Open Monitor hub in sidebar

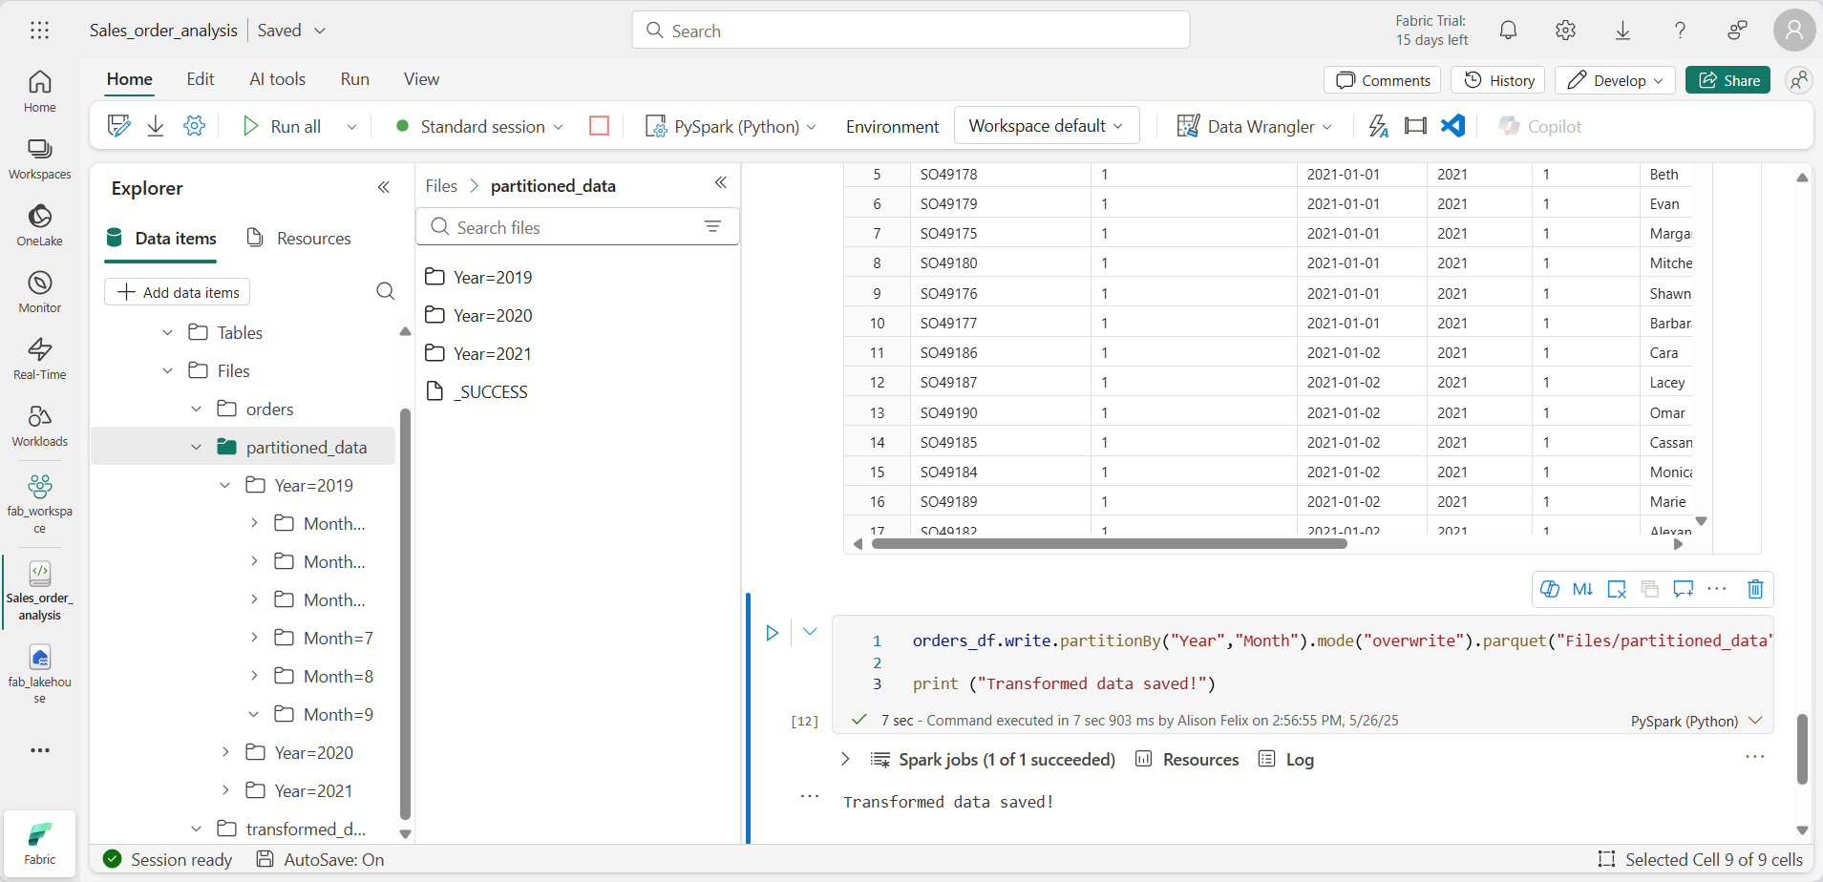tap(40, 292)
